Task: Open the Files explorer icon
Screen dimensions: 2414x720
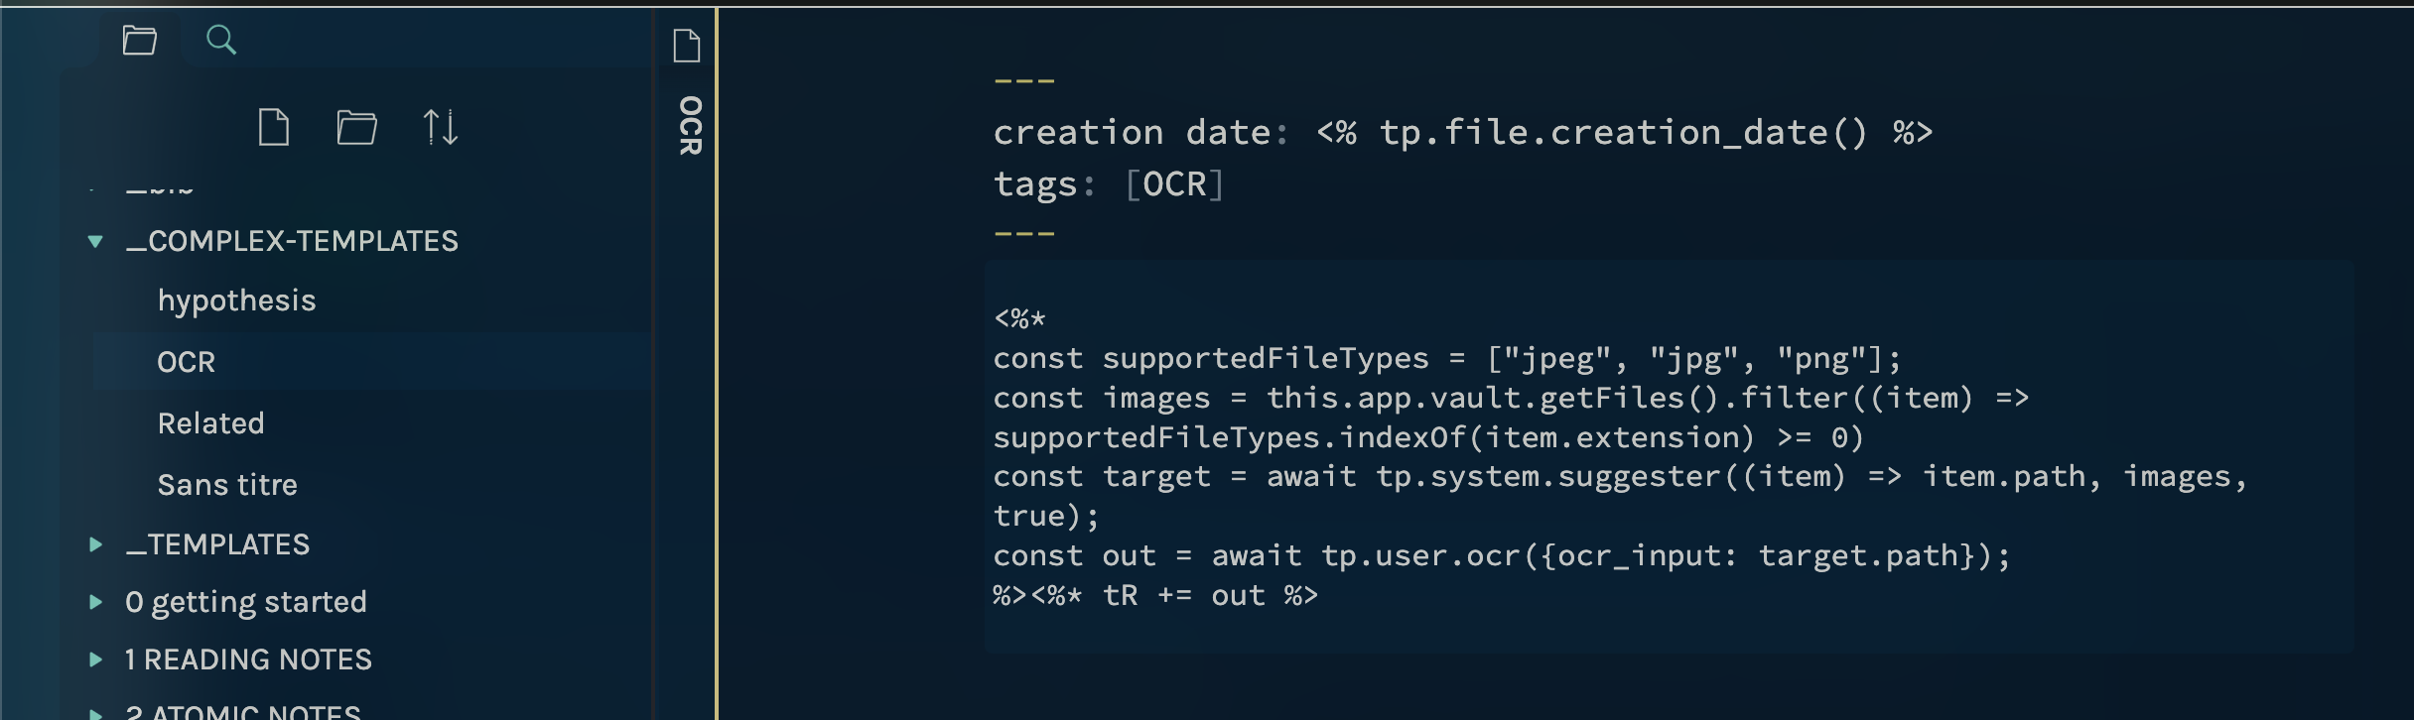Action: click(138, 41)
